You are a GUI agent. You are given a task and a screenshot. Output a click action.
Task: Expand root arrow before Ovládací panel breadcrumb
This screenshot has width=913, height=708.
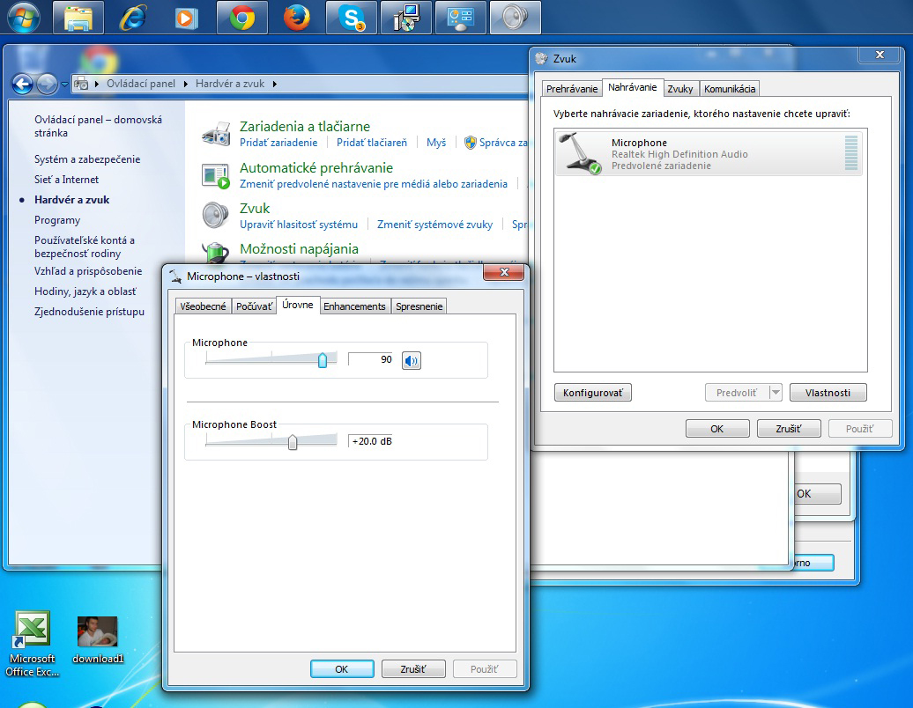[x=97, y=84]
